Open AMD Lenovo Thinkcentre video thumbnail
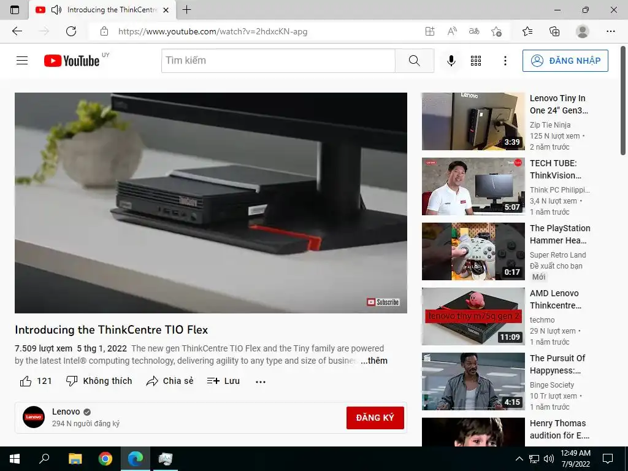The width and height of the screenshot is (628, 471). click(x=473, y=316)
